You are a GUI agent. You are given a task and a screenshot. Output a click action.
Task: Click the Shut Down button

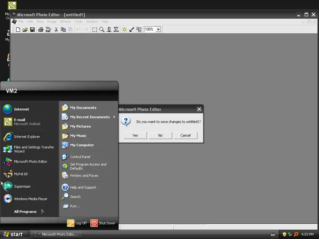[103, 223]
